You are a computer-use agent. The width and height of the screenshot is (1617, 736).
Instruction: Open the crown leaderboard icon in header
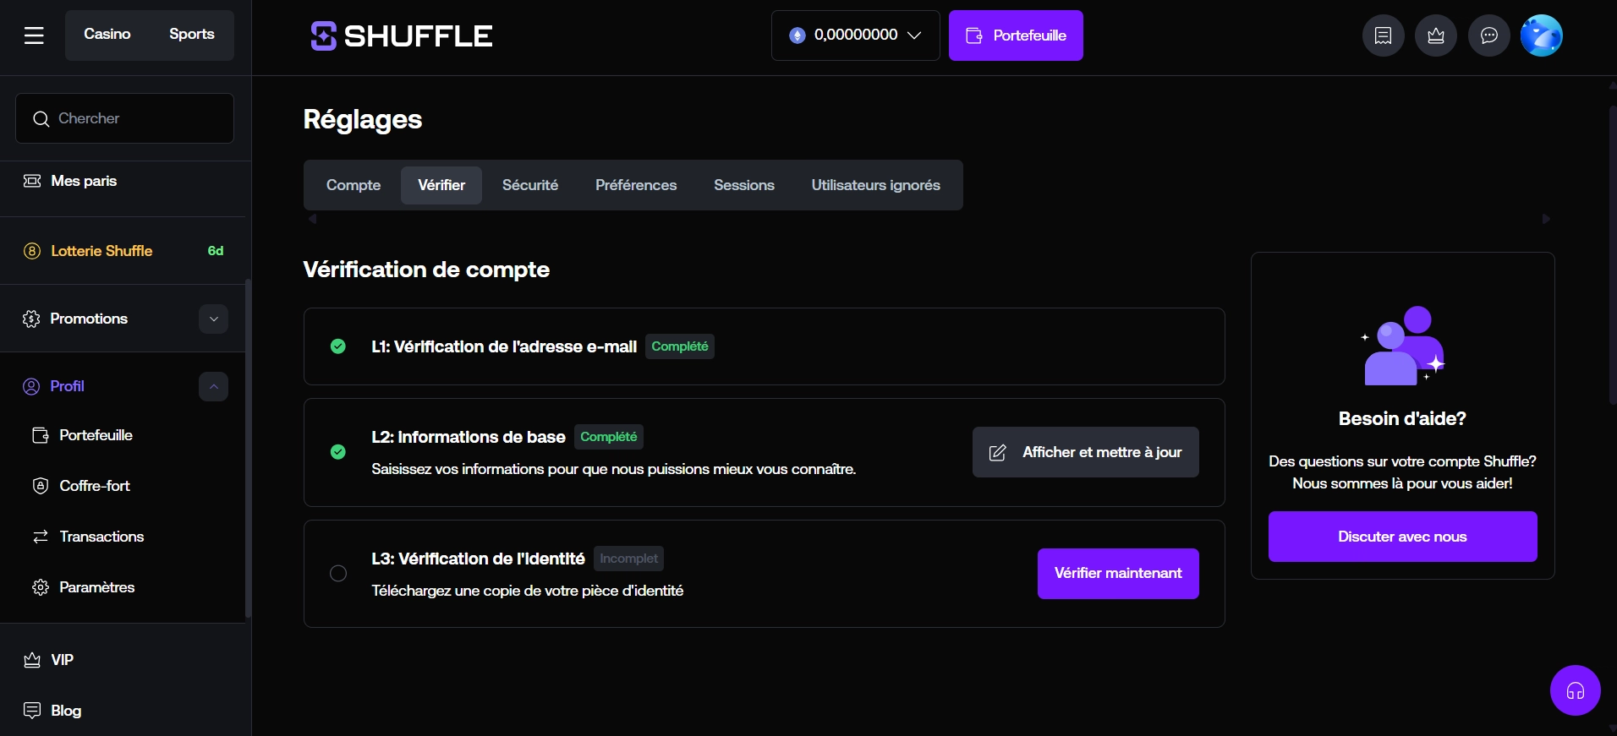tap(1436, 35)
